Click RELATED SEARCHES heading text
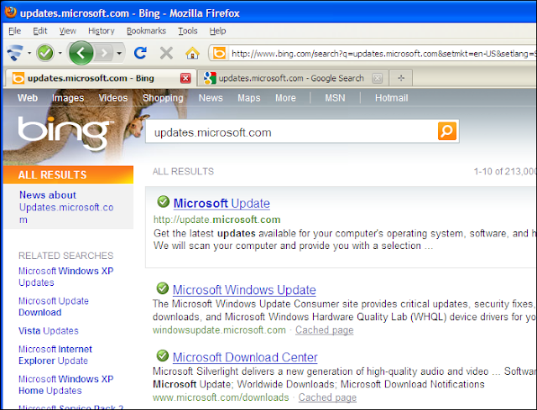The image size is (537, 410). (65, 256)
